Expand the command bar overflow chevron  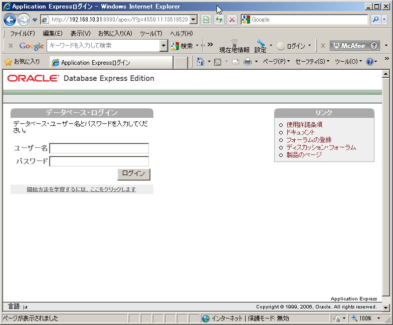coord(387,58)
